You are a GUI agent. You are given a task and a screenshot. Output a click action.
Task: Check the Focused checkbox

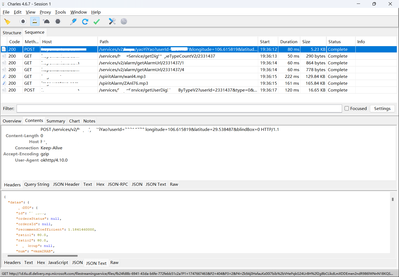347,108
